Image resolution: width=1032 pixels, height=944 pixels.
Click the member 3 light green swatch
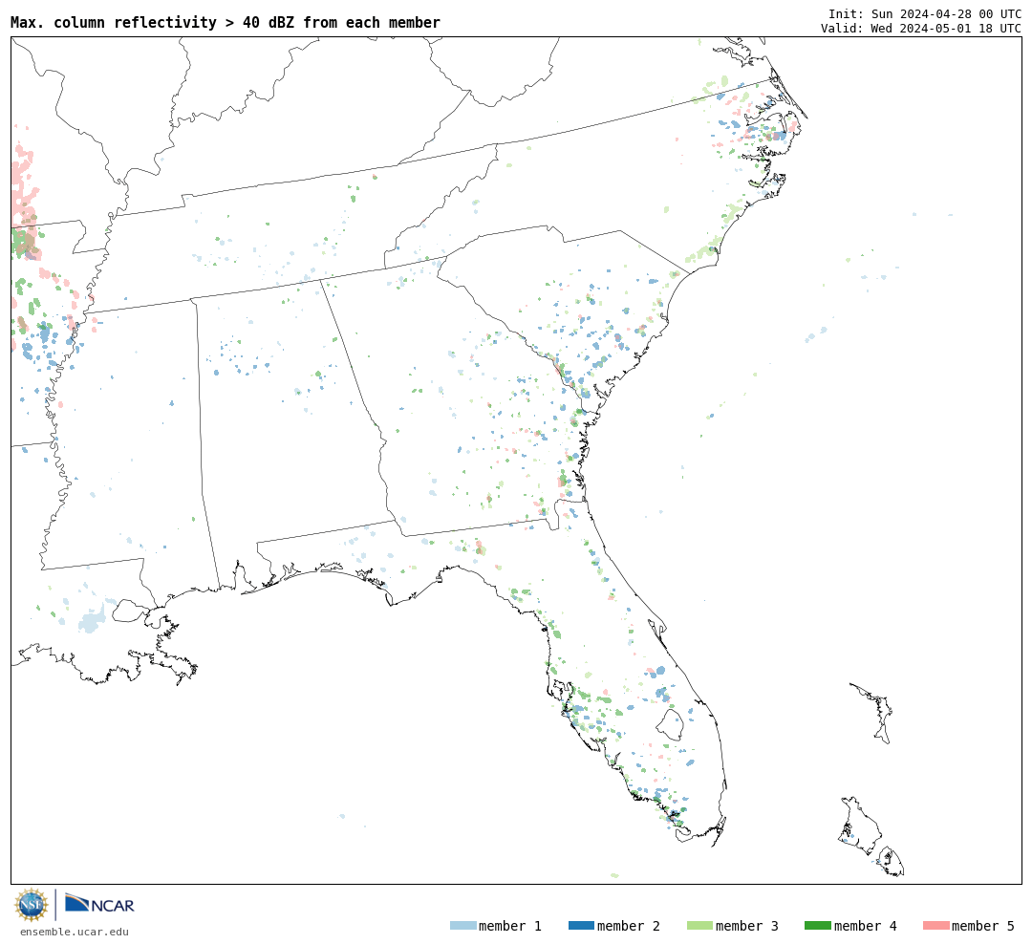coord(699,925)
